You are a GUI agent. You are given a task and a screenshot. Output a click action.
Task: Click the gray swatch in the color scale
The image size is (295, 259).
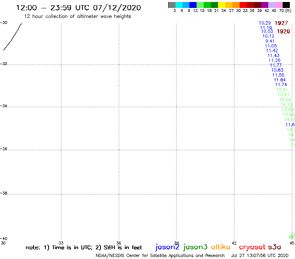pos(172,5)
